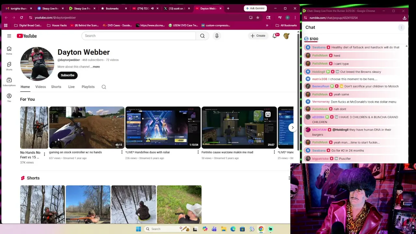Screen dimensions: 416x234
Task: Switch to channel Home tab
Action: coord(25,87)
